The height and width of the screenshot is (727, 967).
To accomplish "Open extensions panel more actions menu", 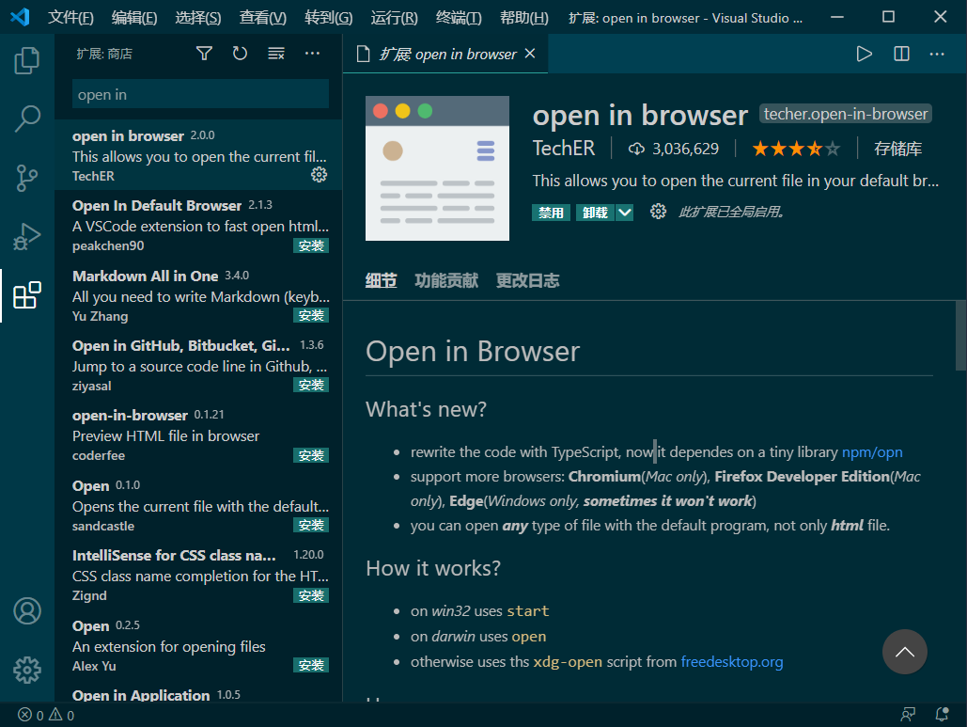I will click(x=313, y=54).
